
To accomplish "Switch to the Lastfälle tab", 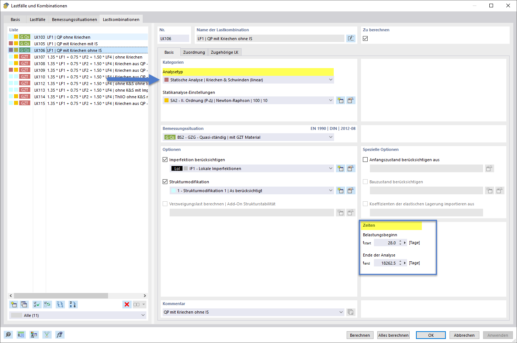I will tap(38, 20).
